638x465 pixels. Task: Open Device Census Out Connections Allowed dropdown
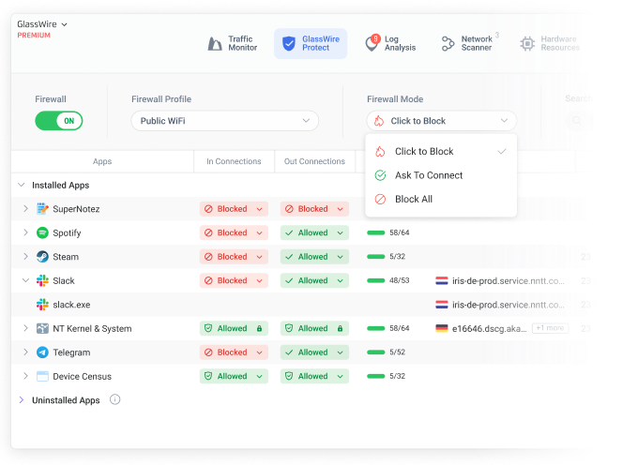(314, 376)
